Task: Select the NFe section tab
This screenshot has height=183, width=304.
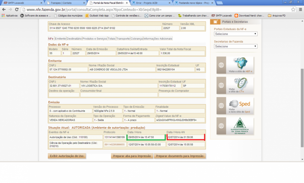Action: pyautogui.click(x=51, y=38)
